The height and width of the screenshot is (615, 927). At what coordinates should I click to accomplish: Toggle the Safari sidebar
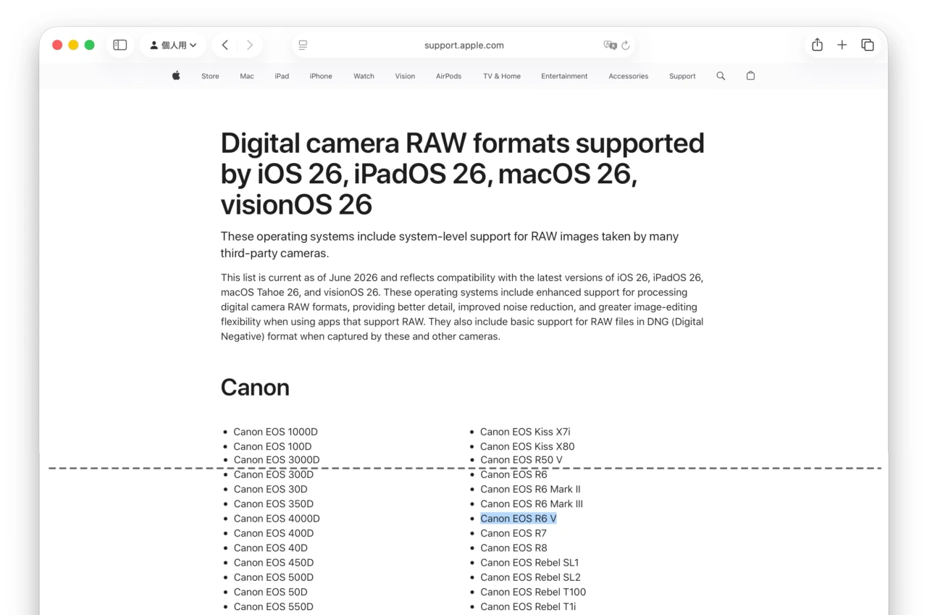tap(120, 45)
